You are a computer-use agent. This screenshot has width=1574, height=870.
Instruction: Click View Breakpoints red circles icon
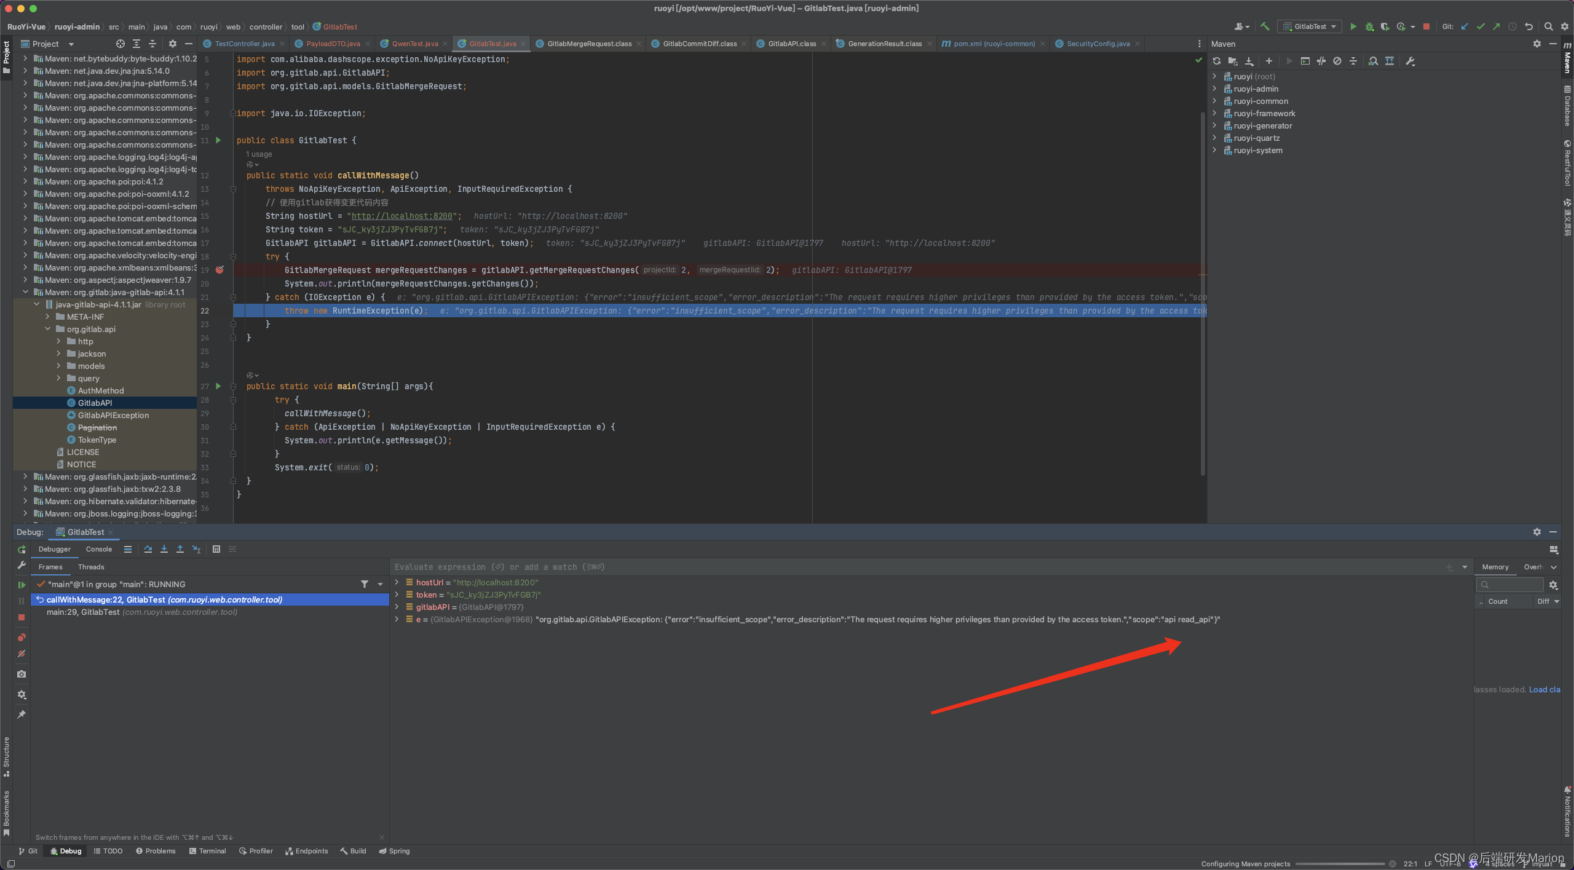click(x=22, y=637)
